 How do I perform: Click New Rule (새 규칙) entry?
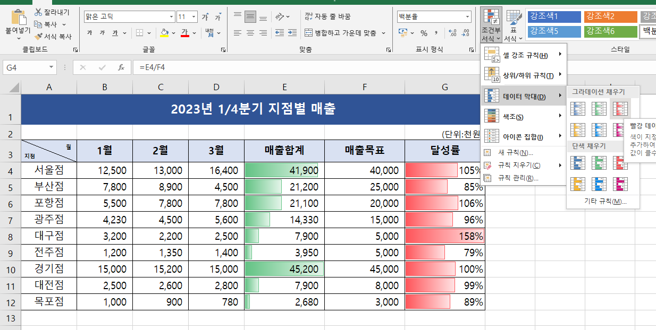point(524,153)
